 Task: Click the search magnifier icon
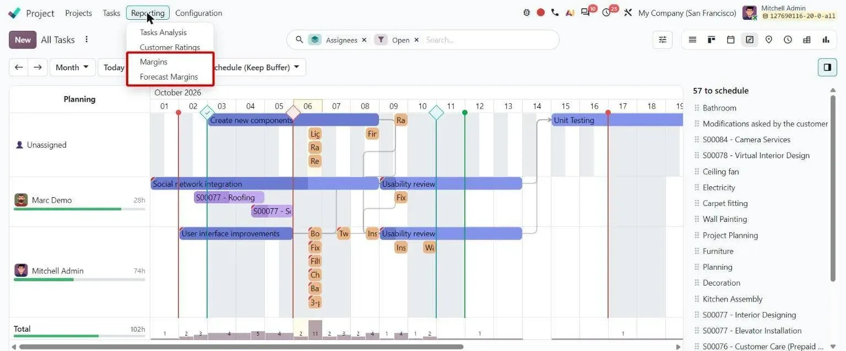coord(300,40)
